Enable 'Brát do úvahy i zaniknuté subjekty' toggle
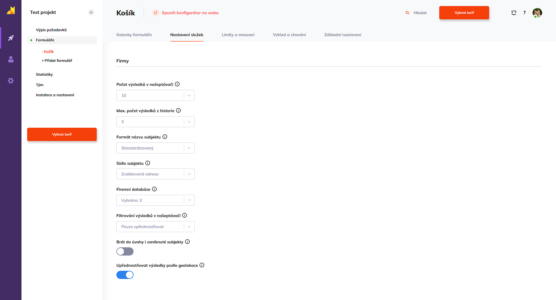 coord(125,251)
